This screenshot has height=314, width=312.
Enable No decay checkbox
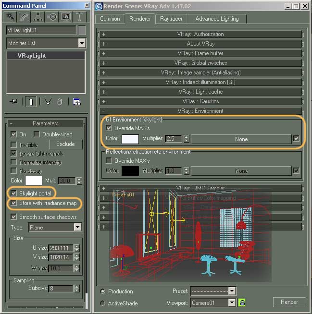click(13, 170)
